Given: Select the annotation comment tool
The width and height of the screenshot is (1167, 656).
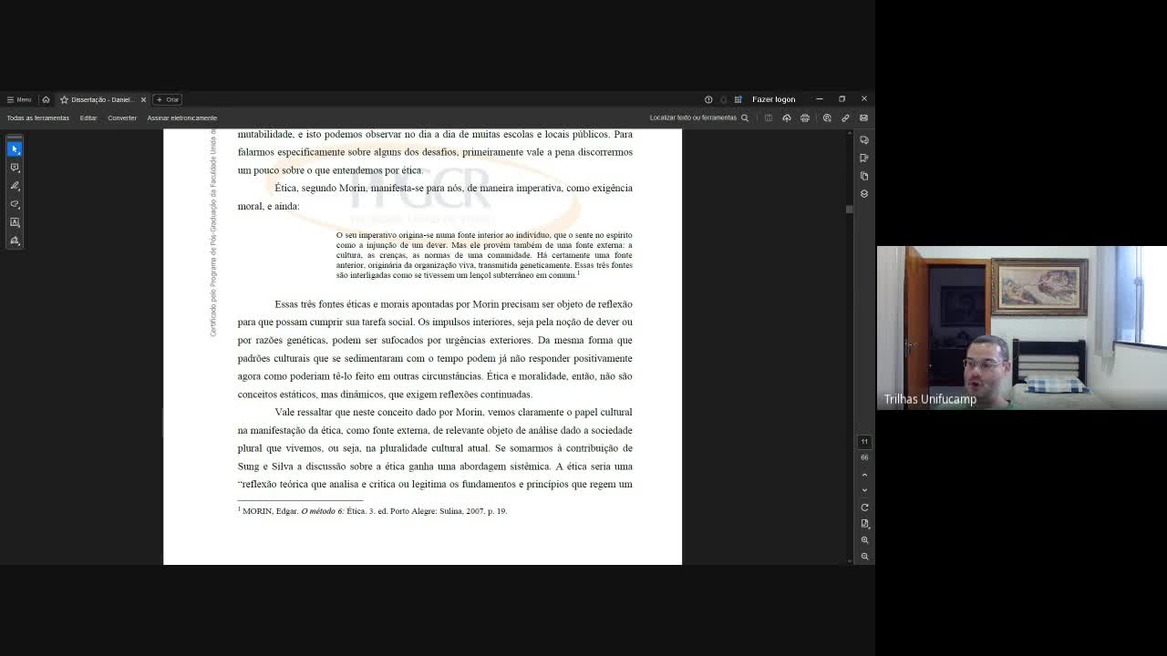Looking at the screenshot, I should (14, 167).
